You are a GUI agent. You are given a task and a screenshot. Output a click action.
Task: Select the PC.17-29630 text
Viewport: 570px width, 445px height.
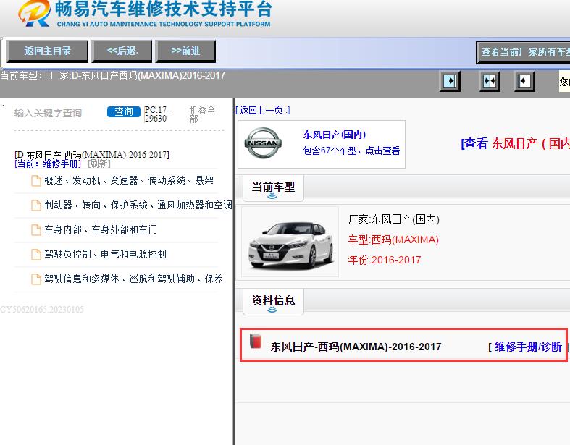(156, 114)
